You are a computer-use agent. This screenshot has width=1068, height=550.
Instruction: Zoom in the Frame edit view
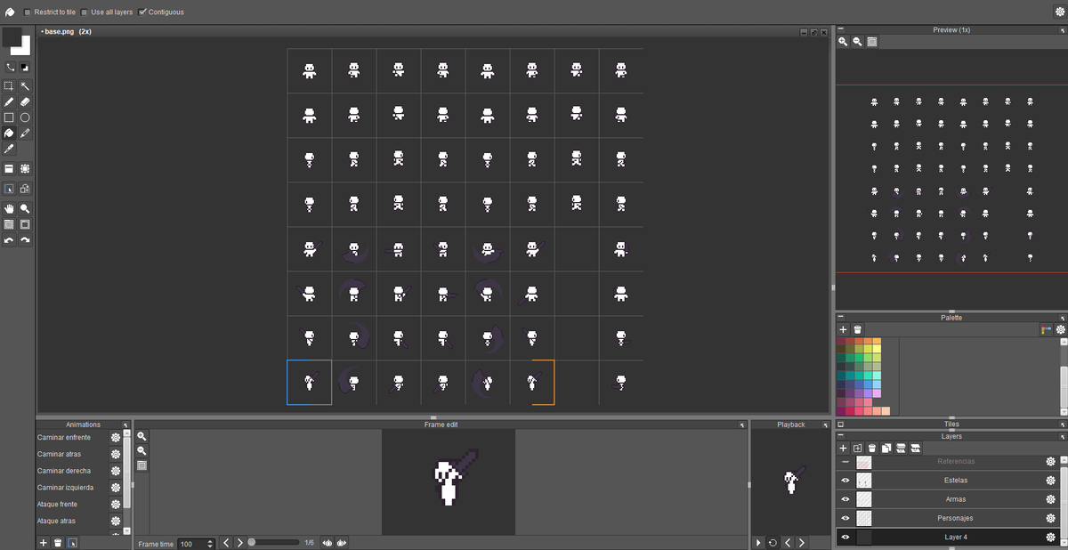142,436
